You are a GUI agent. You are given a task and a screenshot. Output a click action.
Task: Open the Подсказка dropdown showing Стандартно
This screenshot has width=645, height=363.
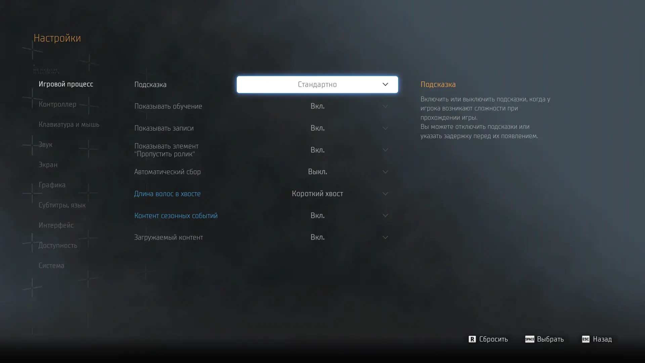point(317,84)
